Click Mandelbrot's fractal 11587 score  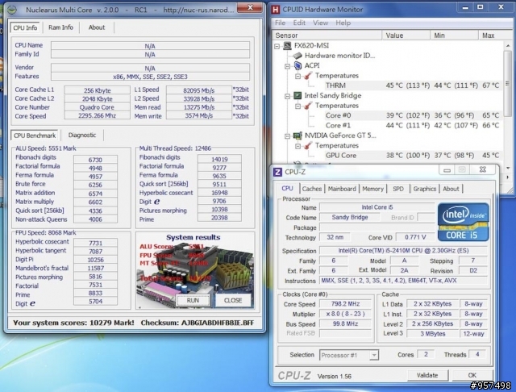(x=95, y=269)
